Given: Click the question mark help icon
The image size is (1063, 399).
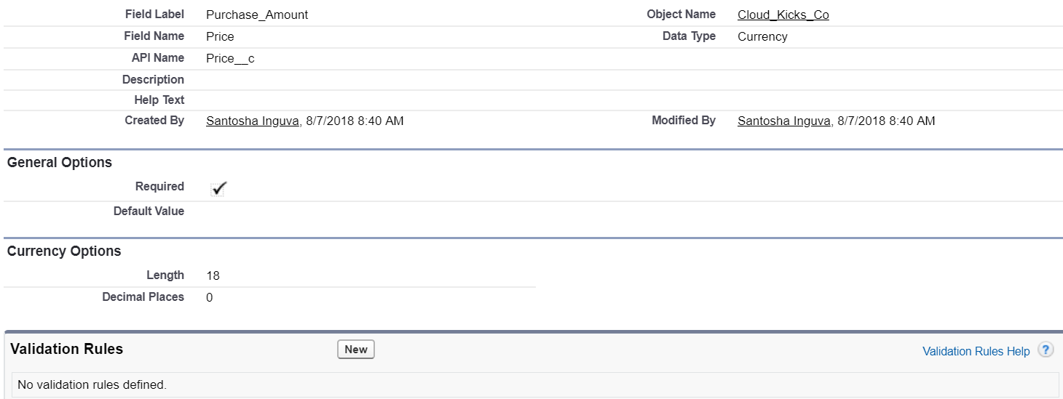Looking at the screenshot, I should (1046, 350).
